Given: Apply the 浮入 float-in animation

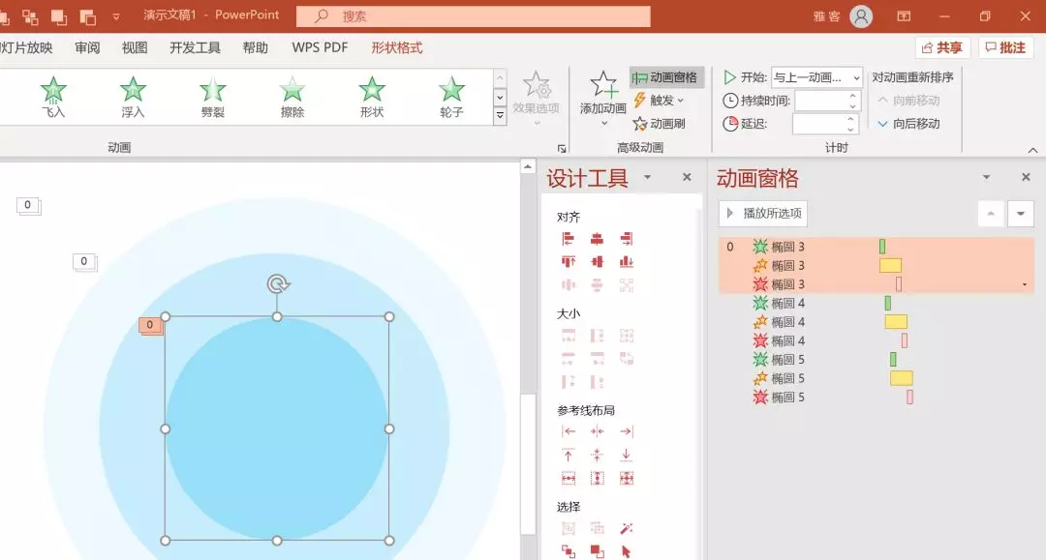Looking at the screenshot, I should (133, 98).
